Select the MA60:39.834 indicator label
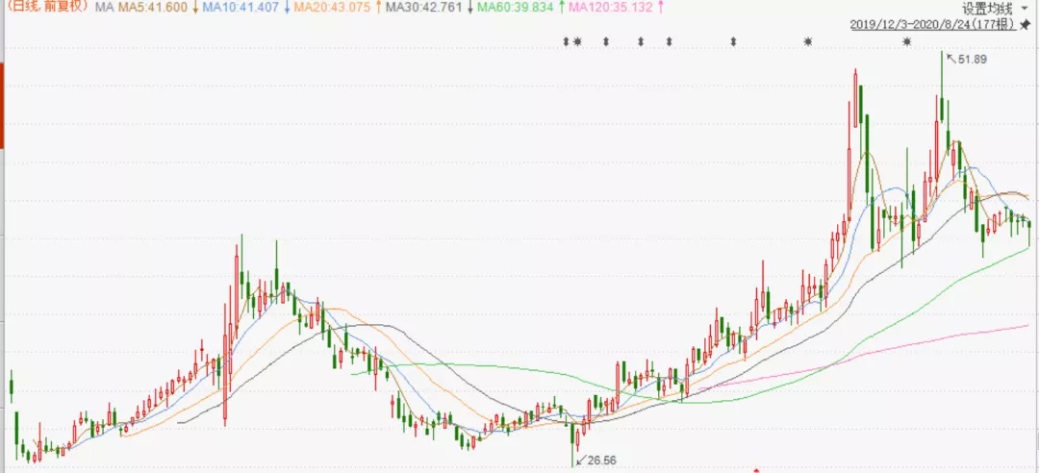Viewport: 1039px width, 473px height. [516, 8]
